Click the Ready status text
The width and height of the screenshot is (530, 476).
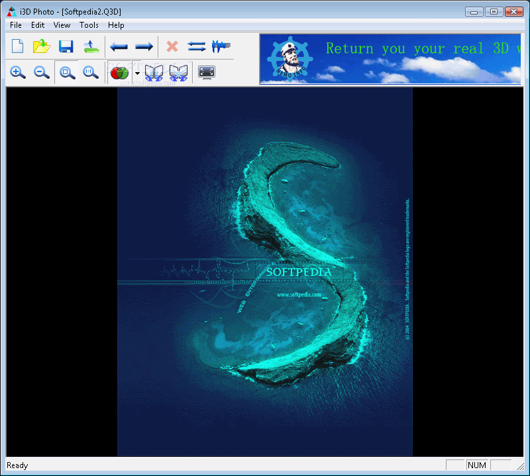point(17,465)
